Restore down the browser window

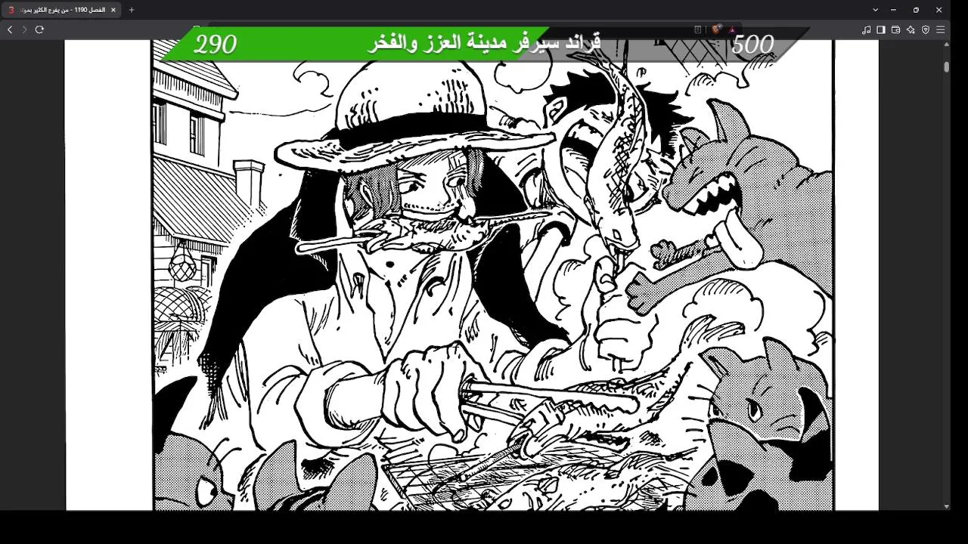pos(916,10)
